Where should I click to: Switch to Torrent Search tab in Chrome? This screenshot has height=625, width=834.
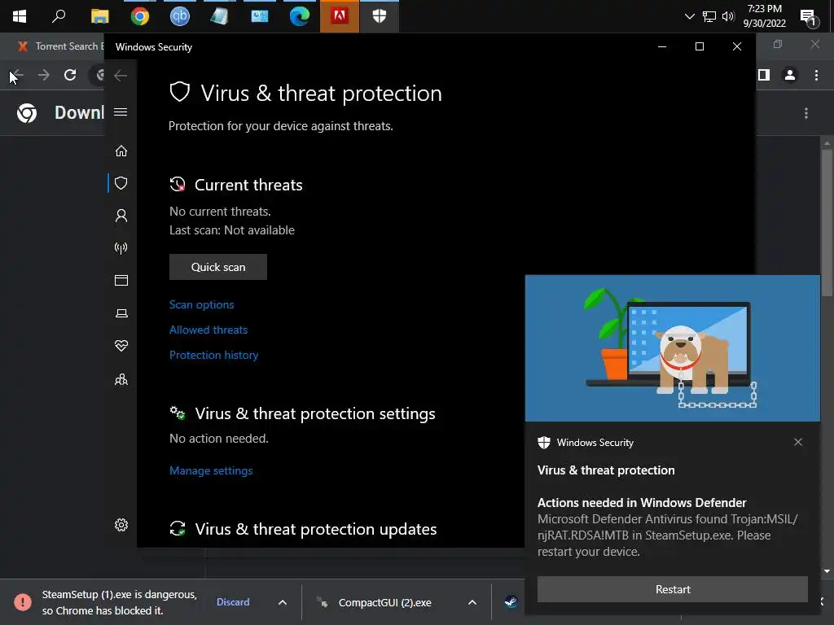(61, 46)
